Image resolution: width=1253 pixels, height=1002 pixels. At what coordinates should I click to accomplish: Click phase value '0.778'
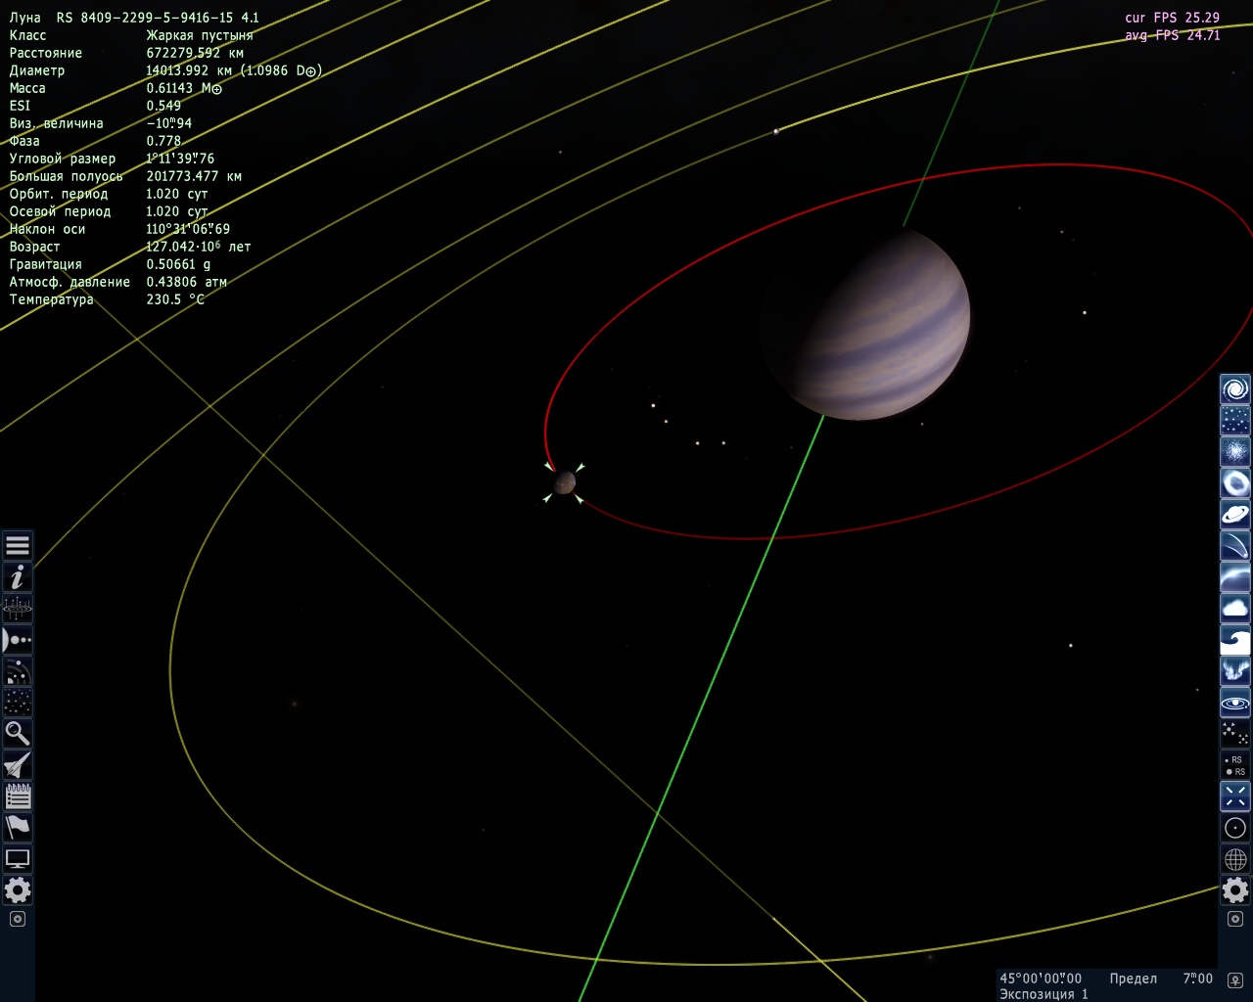tap(163, 141)
